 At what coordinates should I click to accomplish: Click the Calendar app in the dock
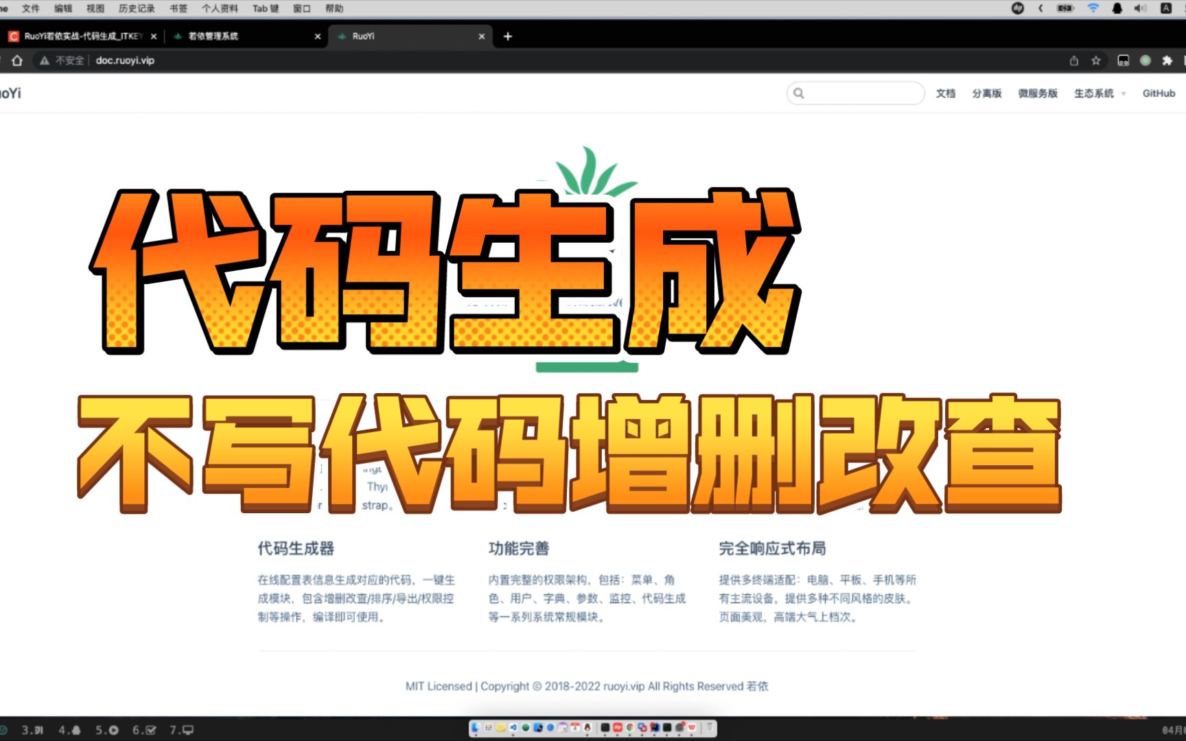[x=575, y=728]
